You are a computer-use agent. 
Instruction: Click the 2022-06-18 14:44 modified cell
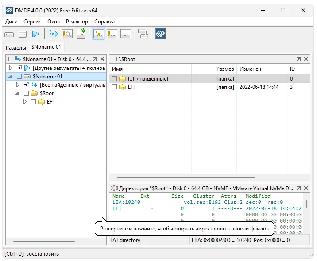[x=259, y=87]
